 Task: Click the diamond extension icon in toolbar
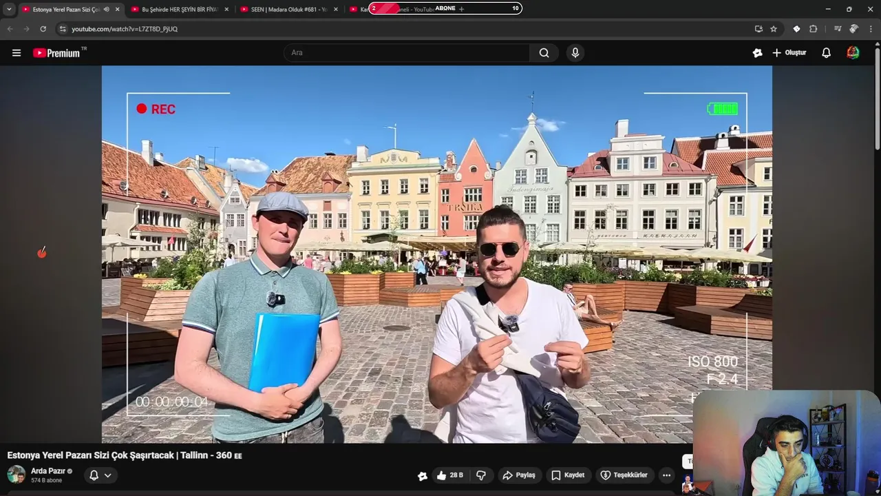pyautogui.click(x=796, y=29)
